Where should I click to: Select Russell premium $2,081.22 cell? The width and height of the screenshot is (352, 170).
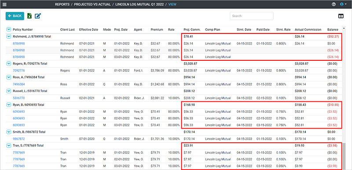(158, 98)
